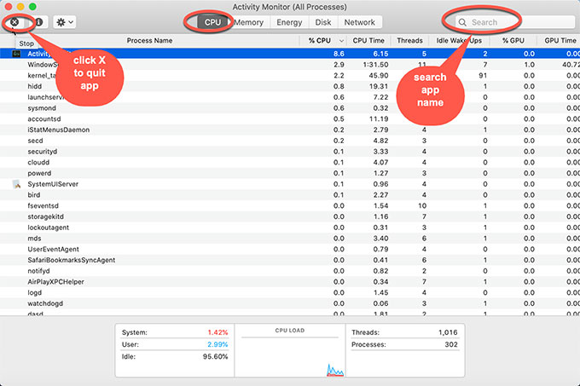
Task: Click the Stop process X button
Action: point(14,21)
